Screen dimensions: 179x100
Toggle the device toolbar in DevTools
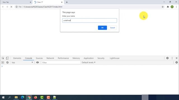(7, 58)
